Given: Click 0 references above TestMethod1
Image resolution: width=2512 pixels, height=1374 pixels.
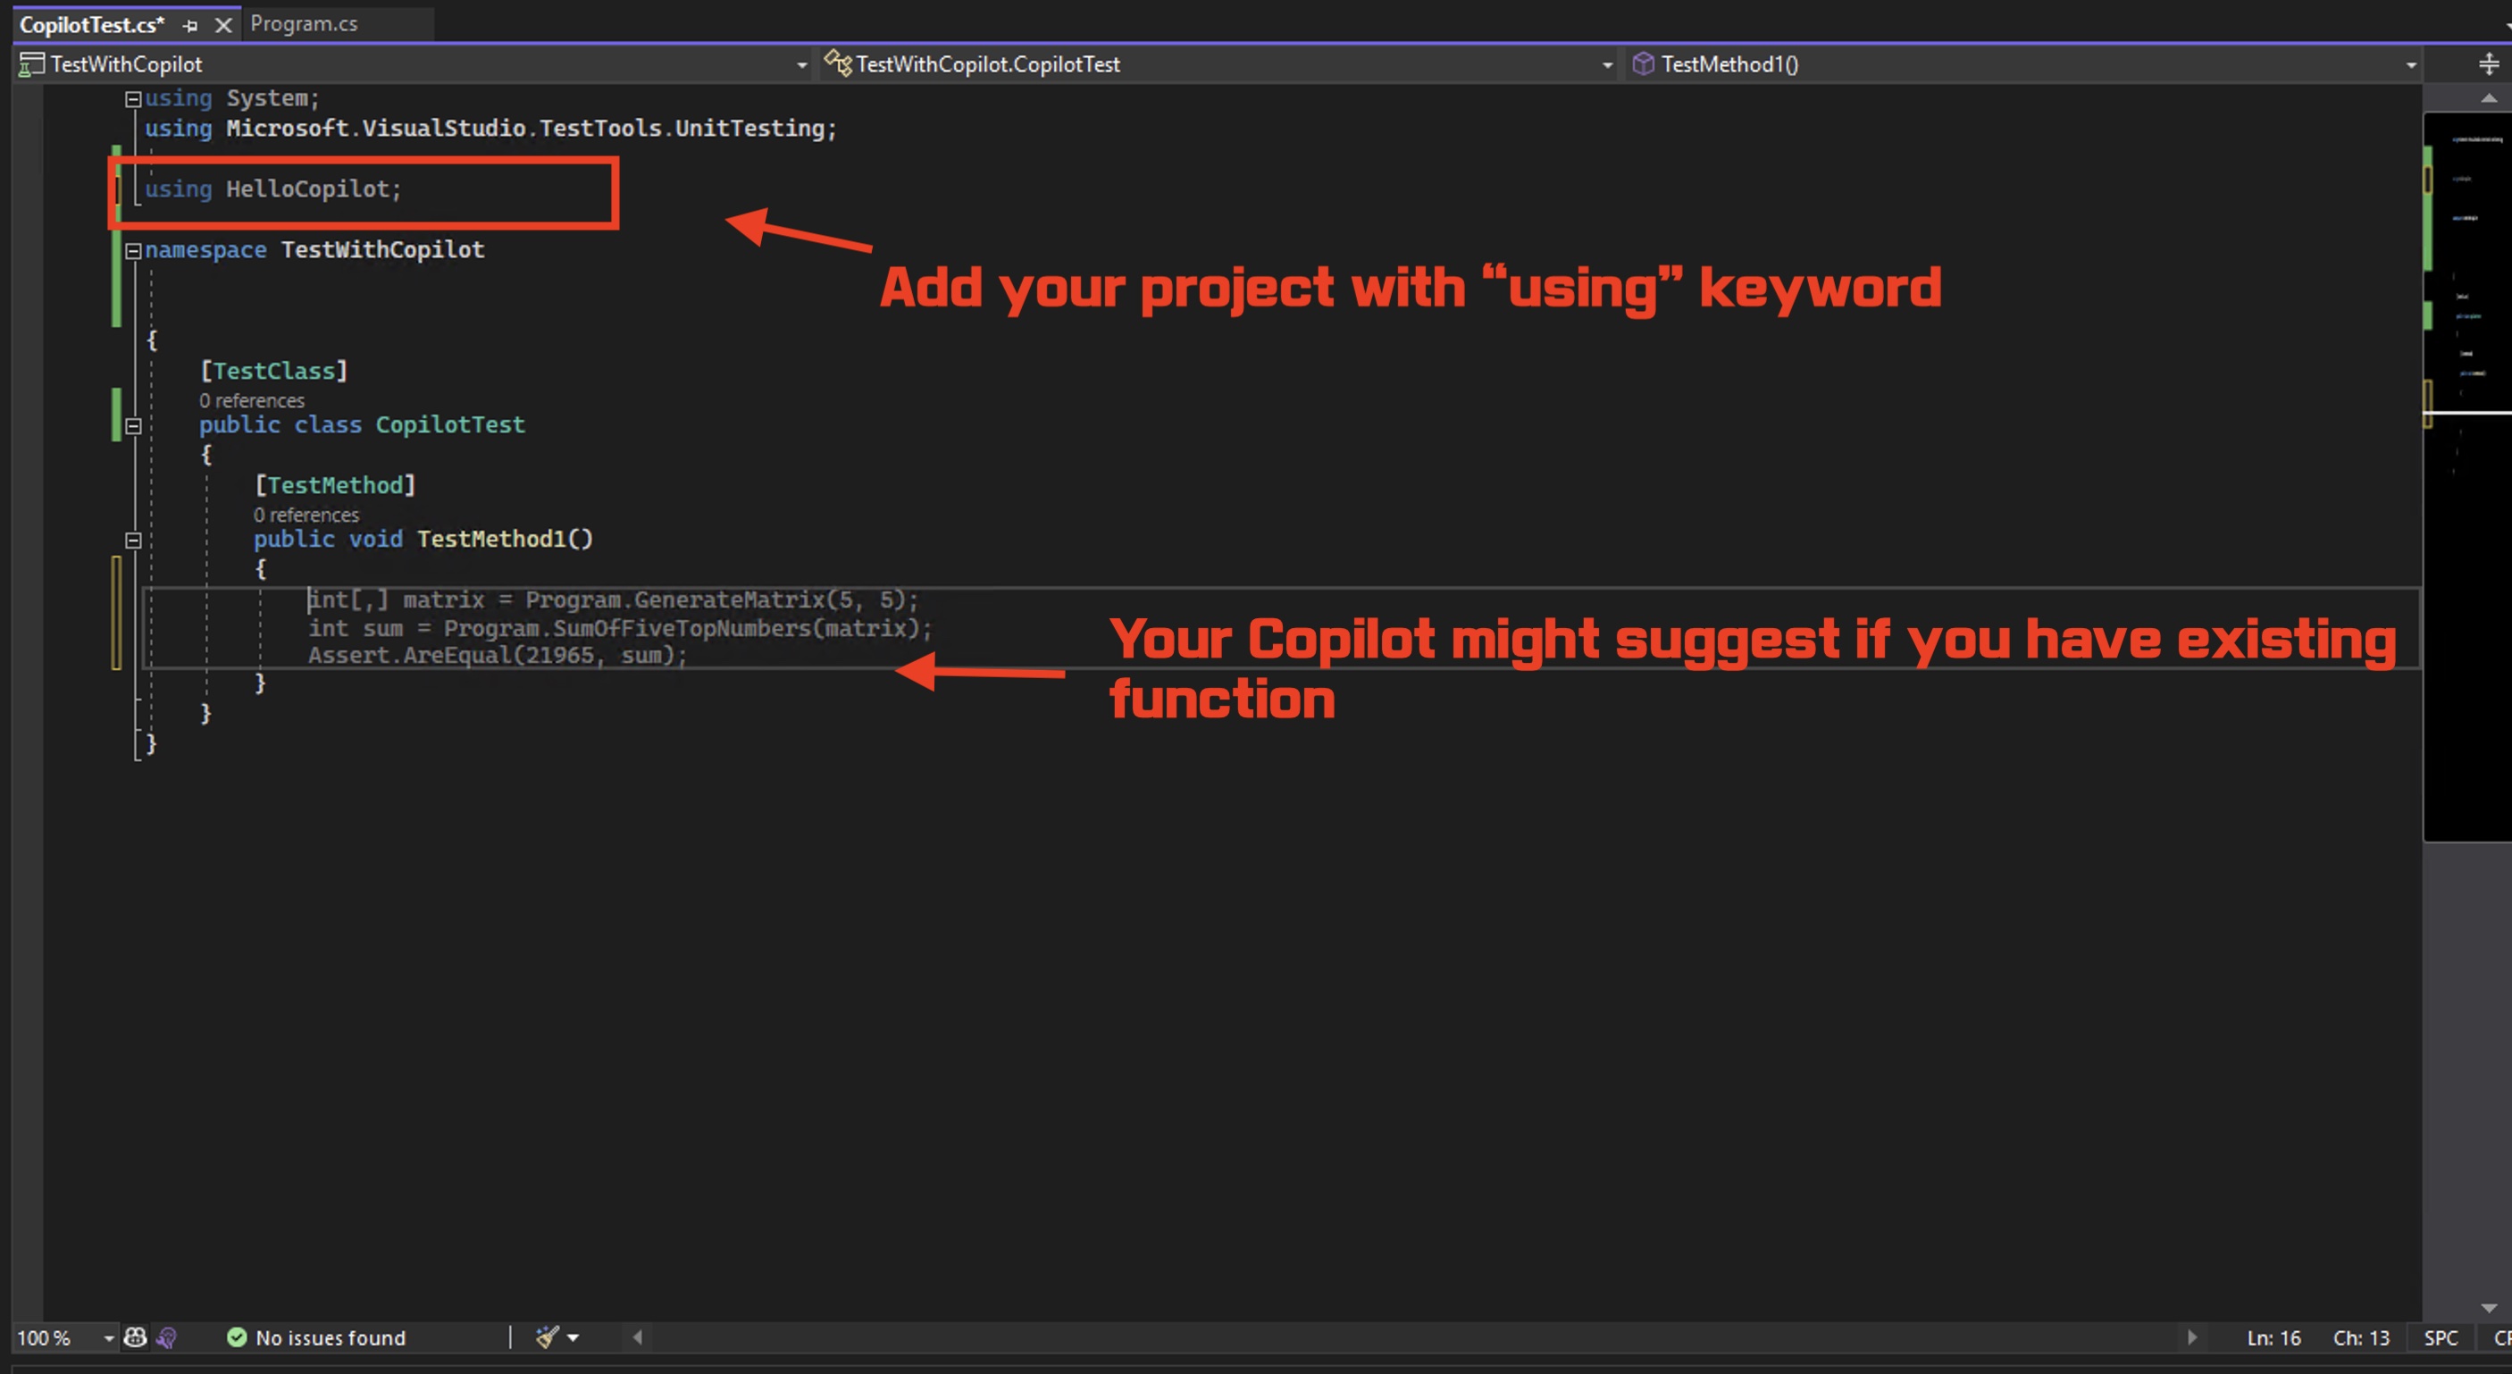Looking at the screenshot, I should point(306,515).
